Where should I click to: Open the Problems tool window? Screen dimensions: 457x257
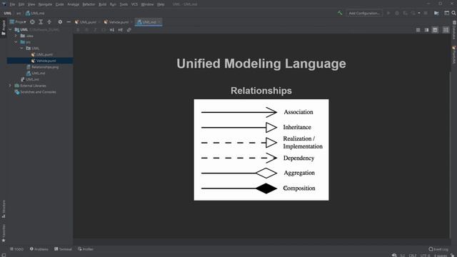pyautogui.click(x=39, y=249)
